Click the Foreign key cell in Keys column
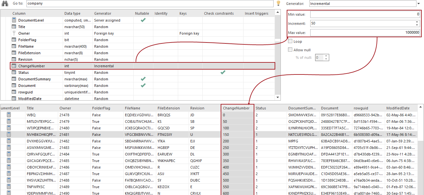The image size is (424, 195). pos(189,33)
